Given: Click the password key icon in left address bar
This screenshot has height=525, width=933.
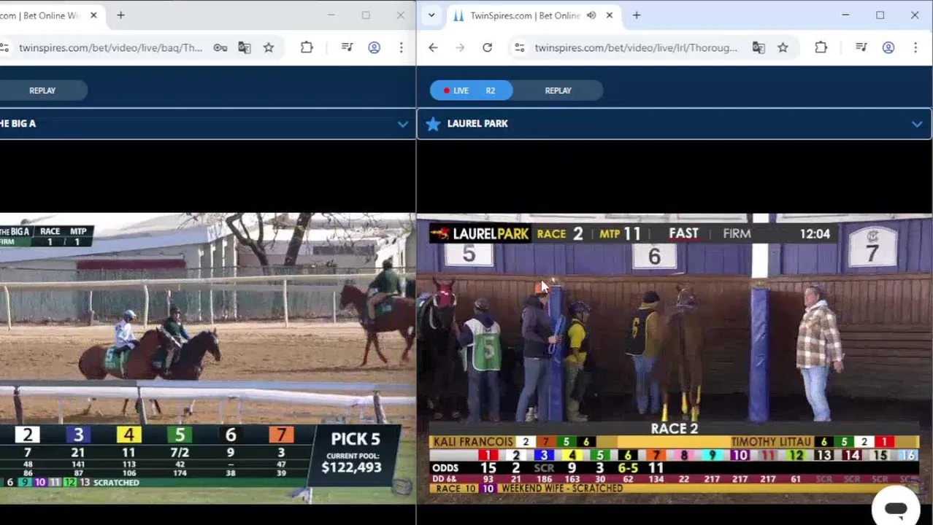Looking at the screenshot, I should click(220, 47).
